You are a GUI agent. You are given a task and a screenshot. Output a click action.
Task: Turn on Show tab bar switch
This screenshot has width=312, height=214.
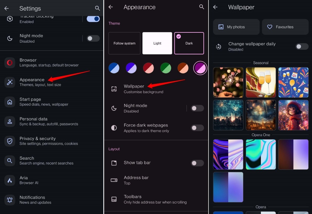point(197,163)
